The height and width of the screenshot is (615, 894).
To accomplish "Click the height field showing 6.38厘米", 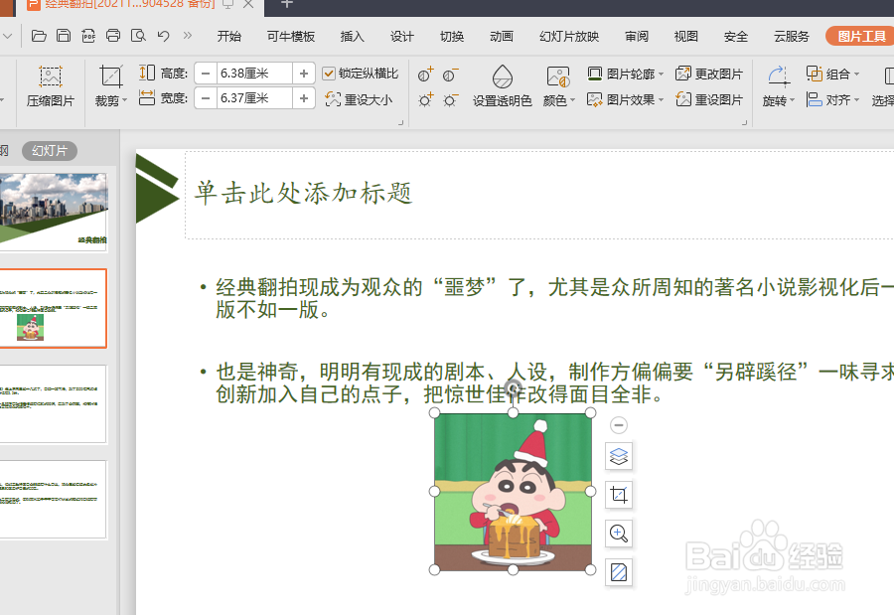I will click(254, 73).
